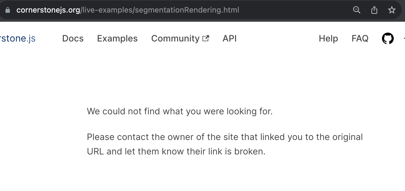Open the Help page
Image resolution: width=405 pixels, height=191 pixels.
328,38
